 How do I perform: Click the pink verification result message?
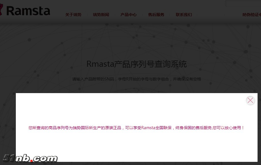136,128
